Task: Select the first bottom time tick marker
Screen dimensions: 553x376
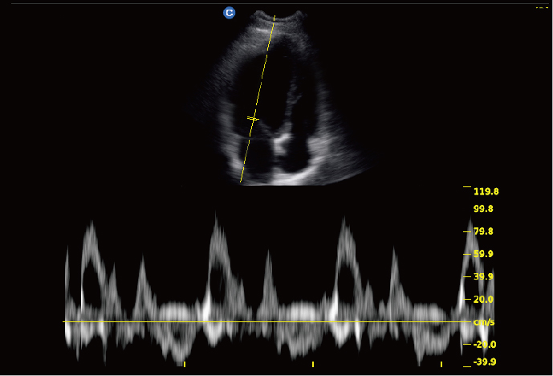Action: pos(185,364)
